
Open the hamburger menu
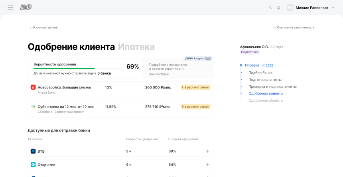(10, 8)
